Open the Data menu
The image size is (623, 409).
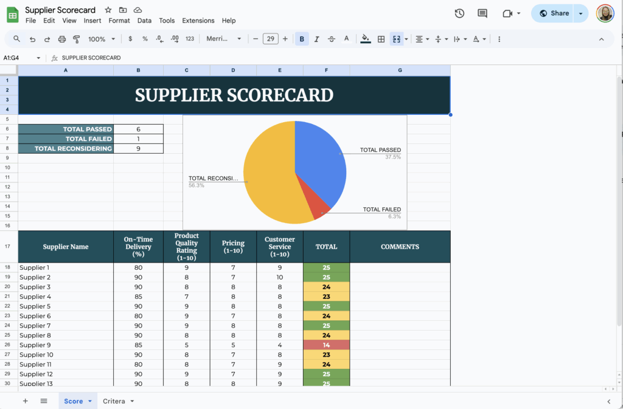(144, 20)
